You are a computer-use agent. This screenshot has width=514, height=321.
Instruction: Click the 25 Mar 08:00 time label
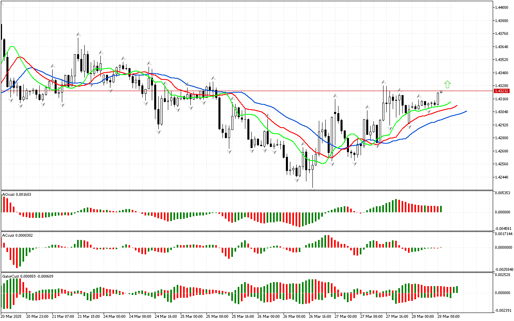coord(217,317)
